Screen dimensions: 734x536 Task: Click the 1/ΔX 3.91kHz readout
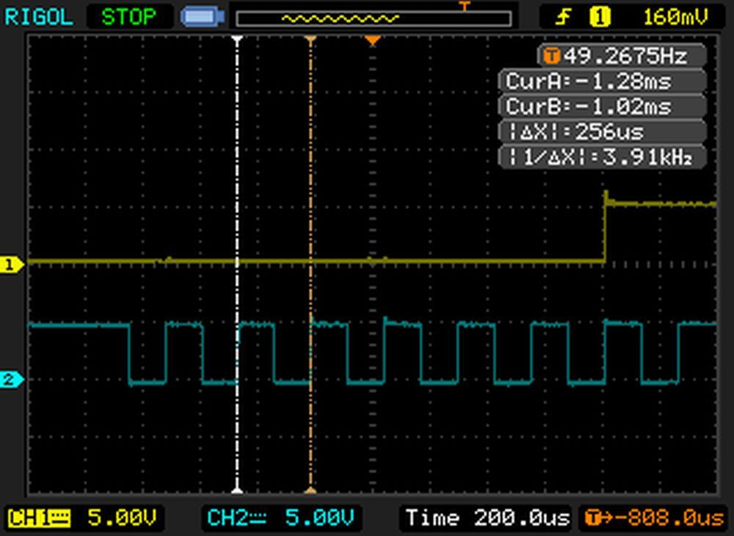click(603, 157)
